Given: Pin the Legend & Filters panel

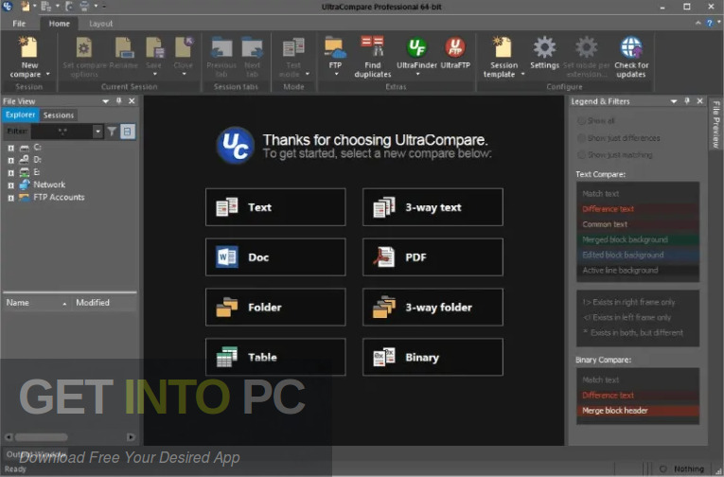Looking at the screenshot, I should [x=687, y=100].
